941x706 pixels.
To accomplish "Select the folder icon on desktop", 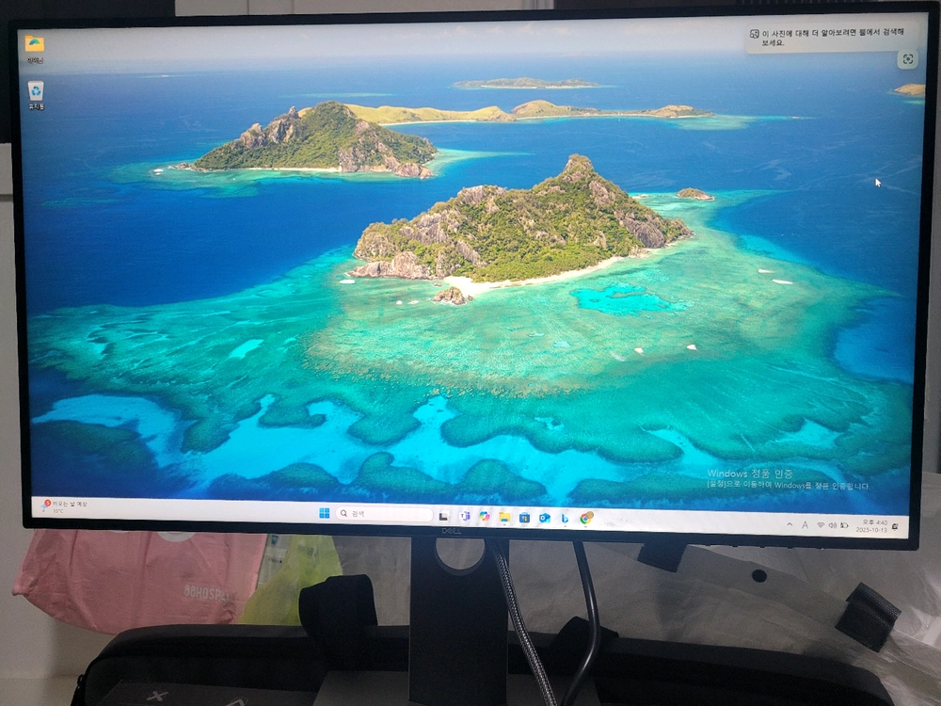I will click(35, 49).
